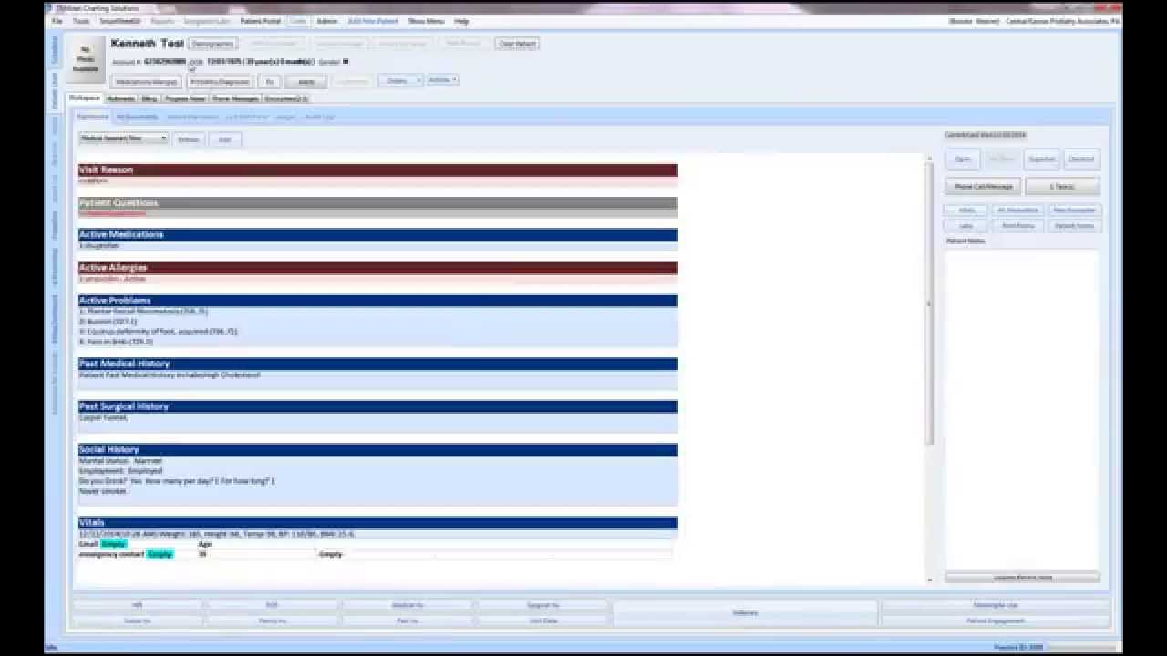Switch to the Encounters tab
Viewport: 1167px width, 656px height.
pos(286,98)
